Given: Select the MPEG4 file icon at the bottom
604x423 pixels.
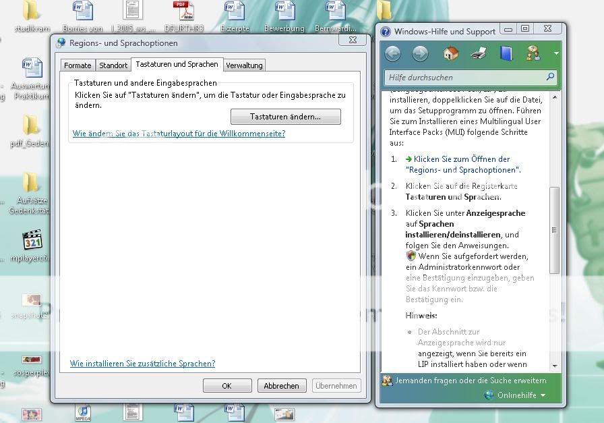Looking at the screenshot, I should (83, 413).
